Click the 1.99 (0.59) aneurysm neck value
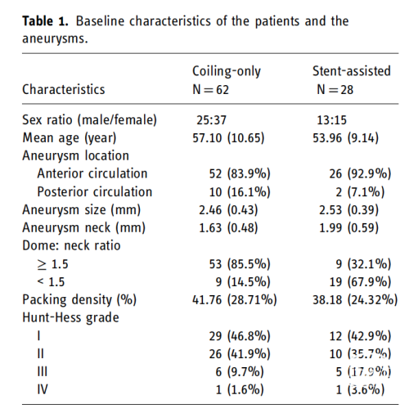The image size is (409, 413). coord(349,227)
